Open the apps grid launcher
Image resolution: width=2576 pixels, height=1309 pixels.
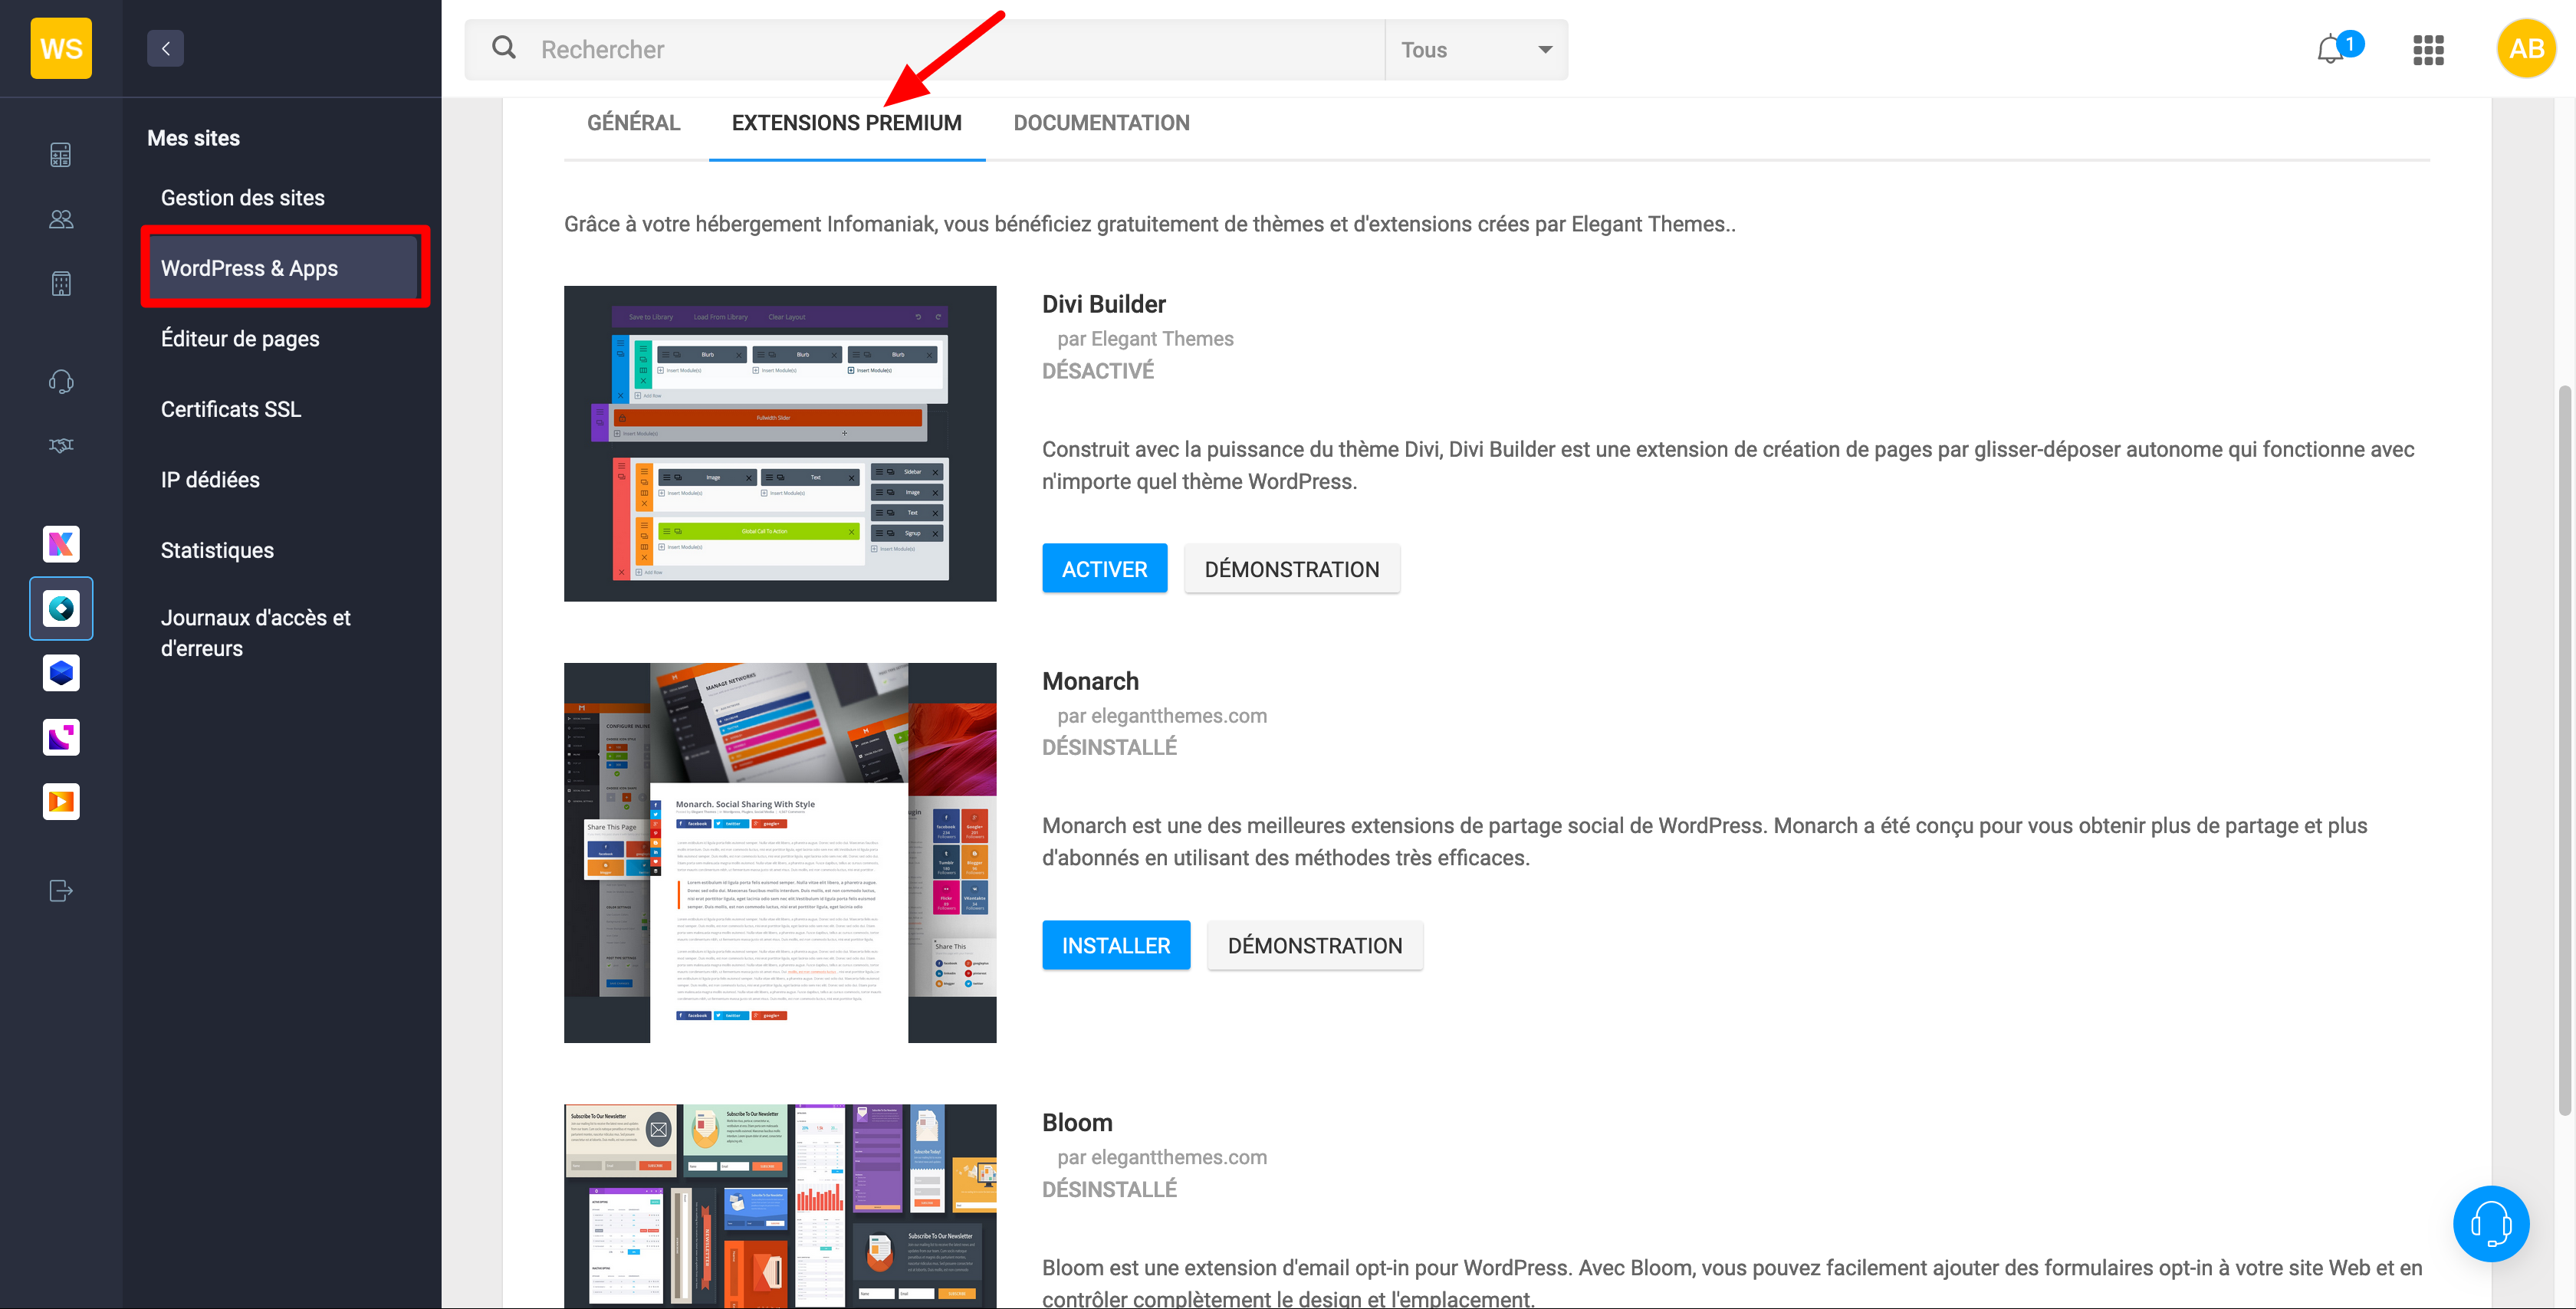click(x=2428, y=49)
